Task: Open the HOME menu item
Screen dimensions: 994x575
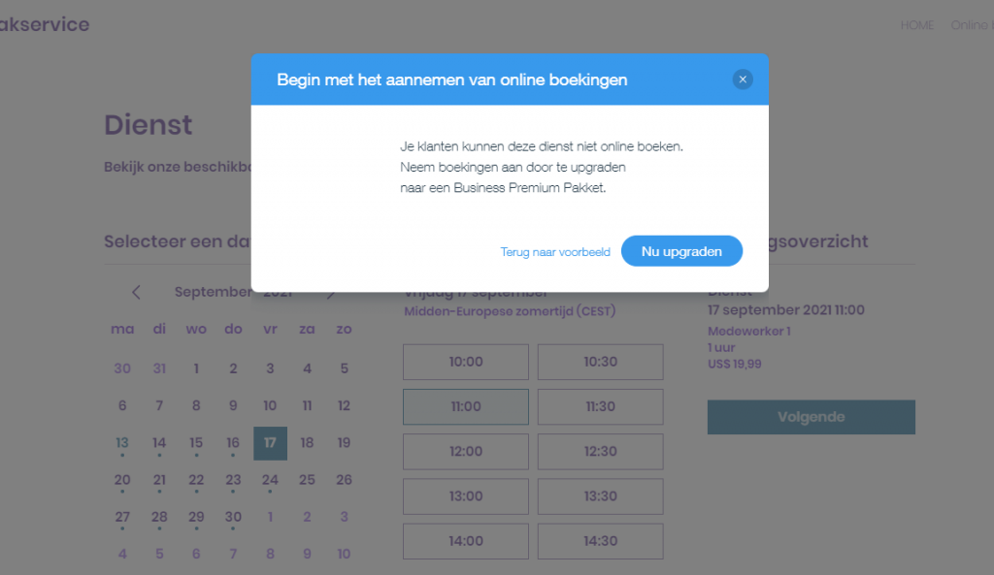Action: 916,25
